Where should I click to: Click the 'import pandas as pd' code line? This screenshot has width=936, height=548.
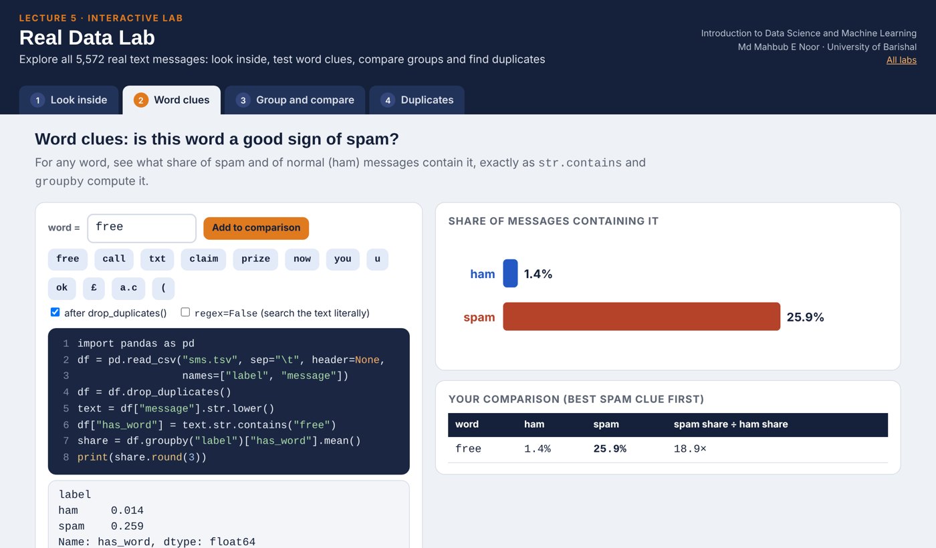pos(136,344)
